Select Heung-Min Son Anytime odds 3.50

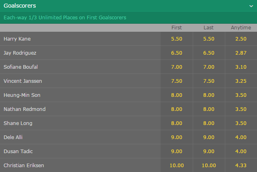241,95
